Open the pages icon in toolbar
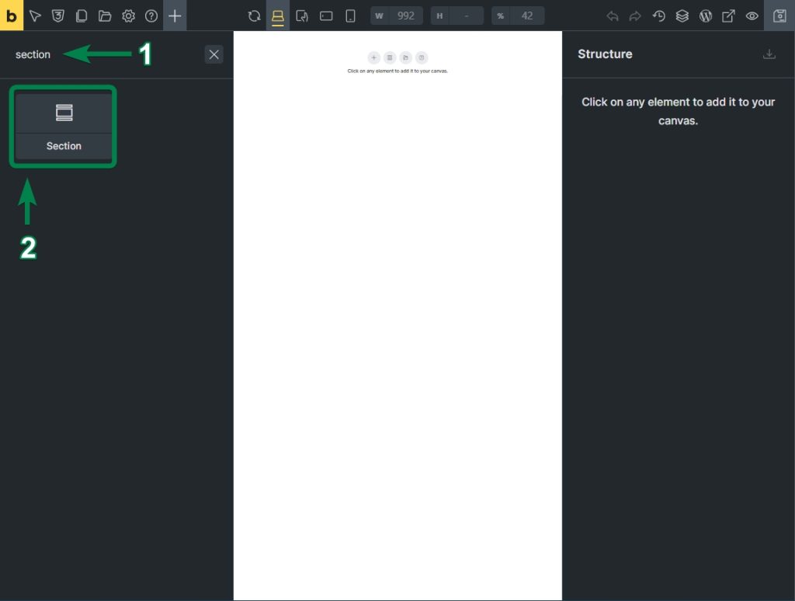The image size is (795, 601). coord(82,16)
